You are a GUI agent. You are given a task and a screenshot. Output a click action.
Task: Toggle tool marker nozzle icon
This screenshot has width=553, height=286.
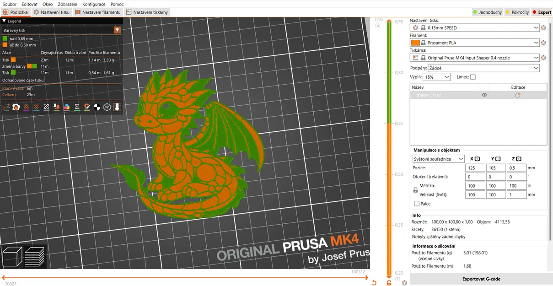pos(117,107)
